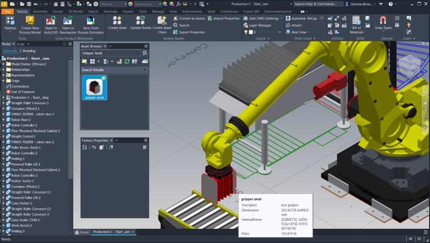This screenshot has width=430, height=243.
Task: Close the Factory Properties tab
Action: pos(111,140)
